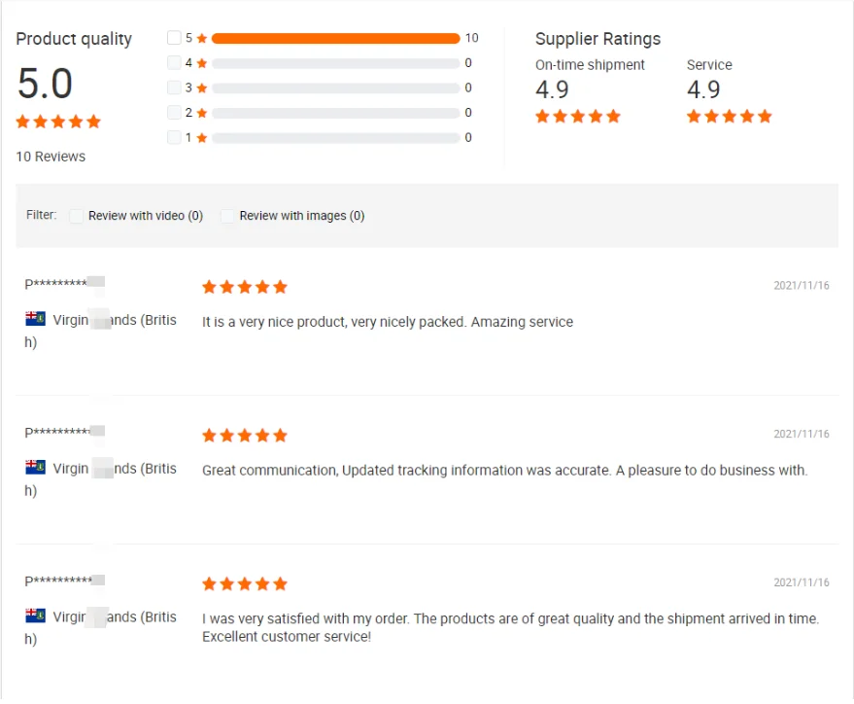Enable the Review with images filter
This screenshot has height=704, width=854.
coord(227,216)
